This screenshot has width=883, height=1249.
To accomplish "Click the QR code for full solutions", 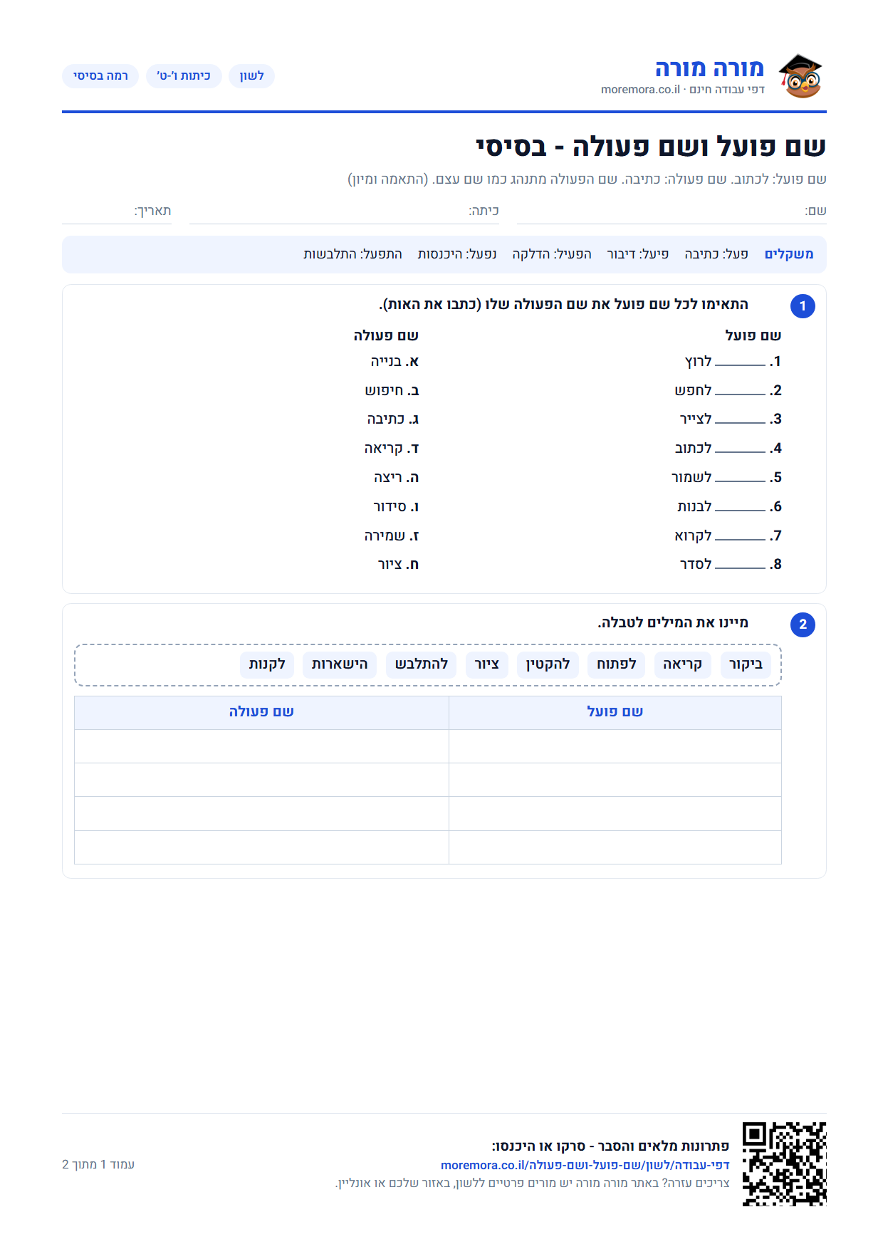I will point(784,1164).
